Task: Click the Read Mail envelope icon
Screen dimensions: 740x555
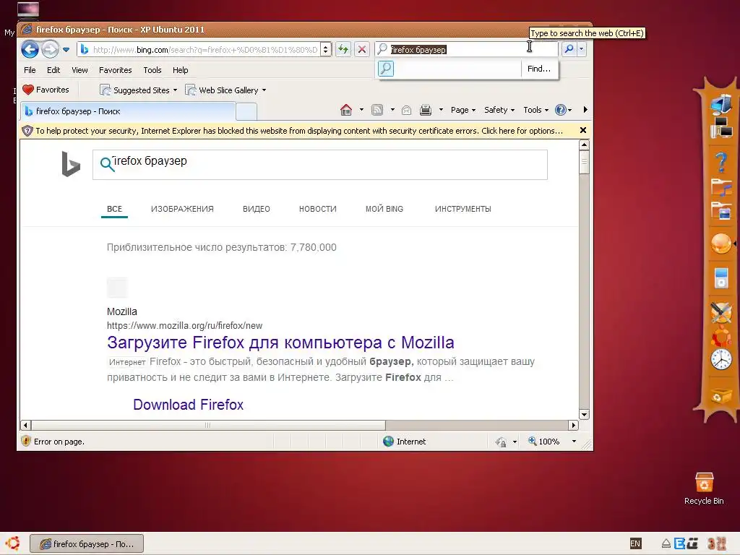Action: (406, 110)
